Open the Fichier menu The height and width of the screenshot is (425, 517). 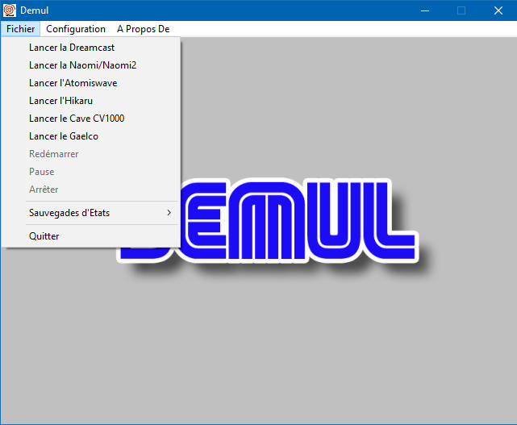(20, 29)
